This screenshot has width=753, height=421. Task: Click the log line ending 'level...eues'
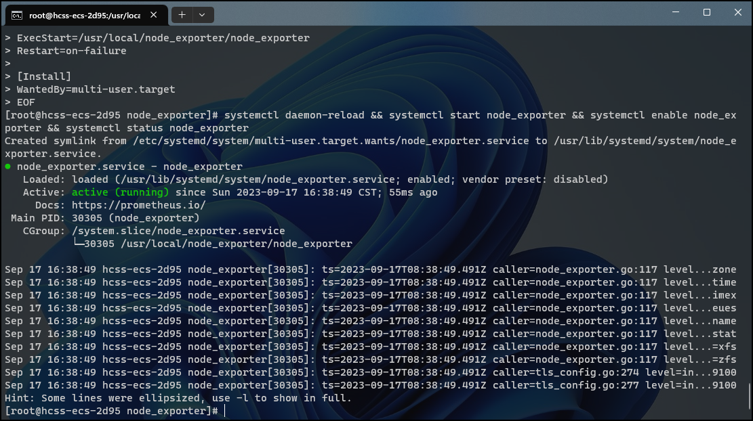tap(370, 309)
